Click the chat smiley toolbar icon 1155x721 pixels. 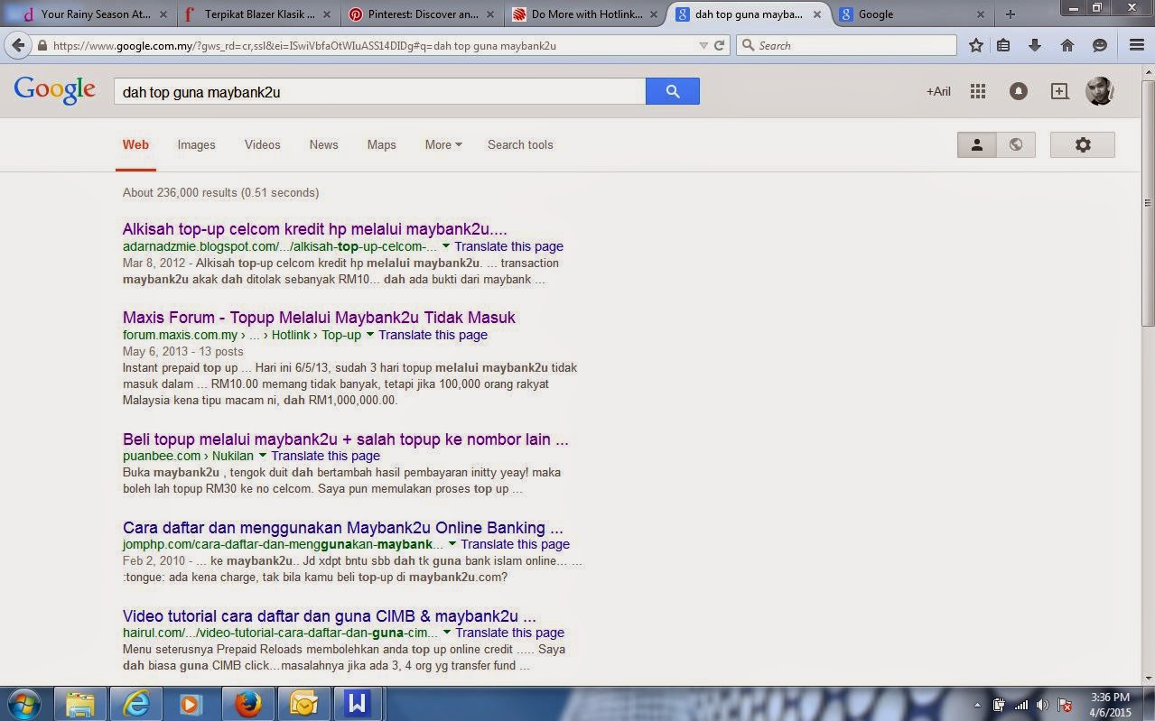(x=1100, y=45)
